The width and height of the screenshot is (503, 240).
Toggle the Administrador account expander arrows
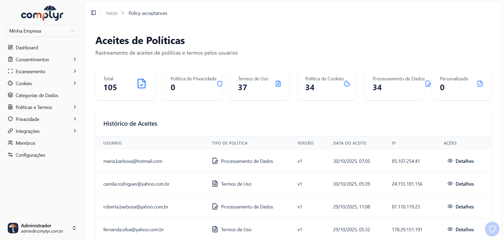(74, 228)
